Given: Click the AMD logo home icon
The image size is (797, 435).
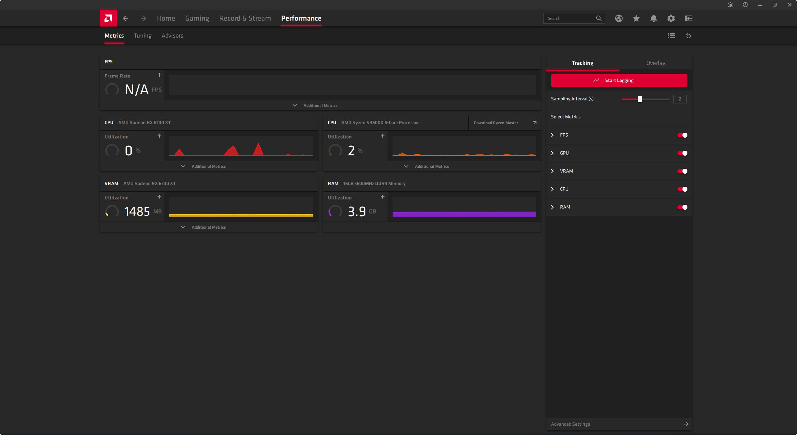Looking at the screenshot, I should (108, 18).
